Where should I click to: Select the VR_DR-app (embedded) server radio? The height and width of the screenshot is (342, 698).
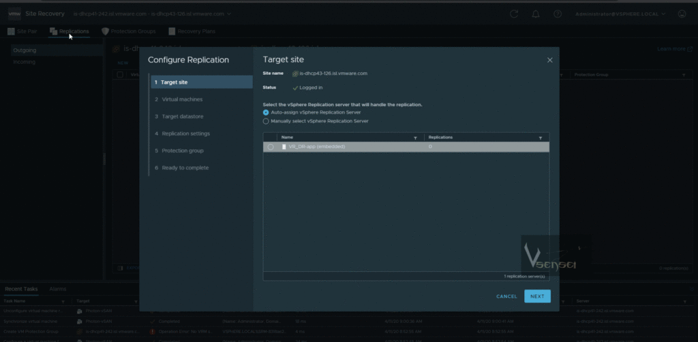[x=271, y=147]
